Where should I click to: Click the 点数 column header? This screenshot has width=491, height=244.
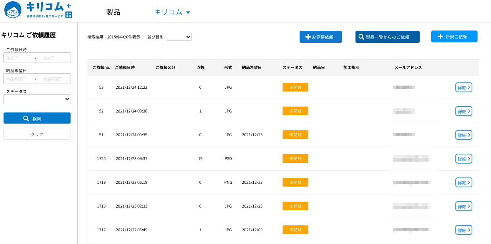point(200,67)
